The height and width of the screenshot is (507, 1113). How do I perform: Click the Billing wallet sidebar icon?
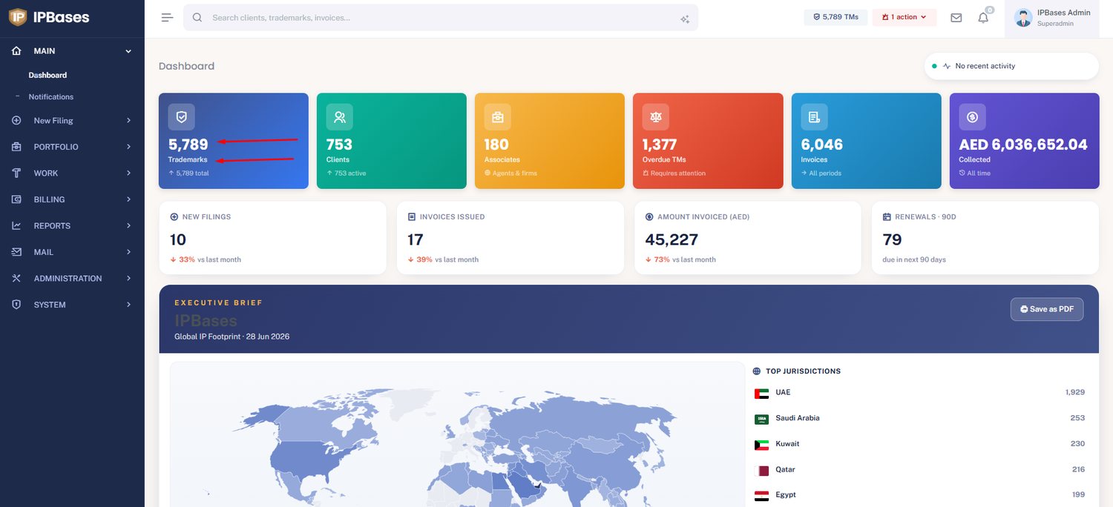(x=16, y=199)
